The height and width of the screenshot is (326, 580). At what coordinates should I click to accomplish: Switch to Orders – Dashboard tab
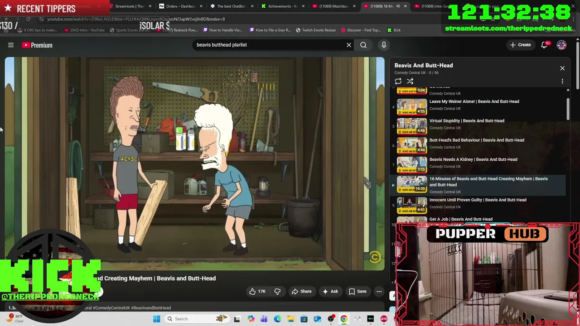coord(180,6)
